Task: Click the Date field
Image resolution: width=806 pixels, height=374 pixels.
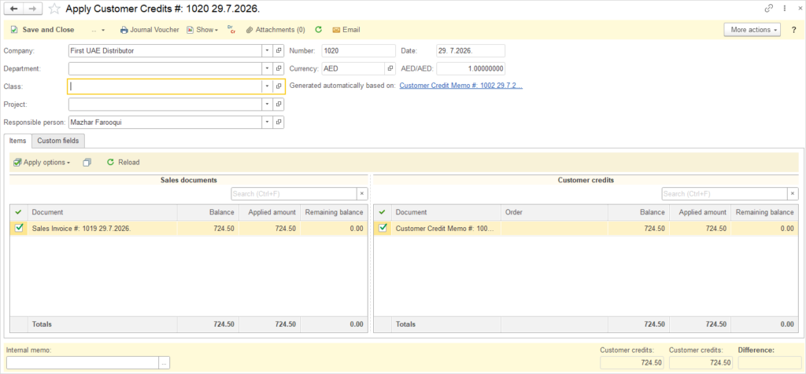Action: (471, 51)
